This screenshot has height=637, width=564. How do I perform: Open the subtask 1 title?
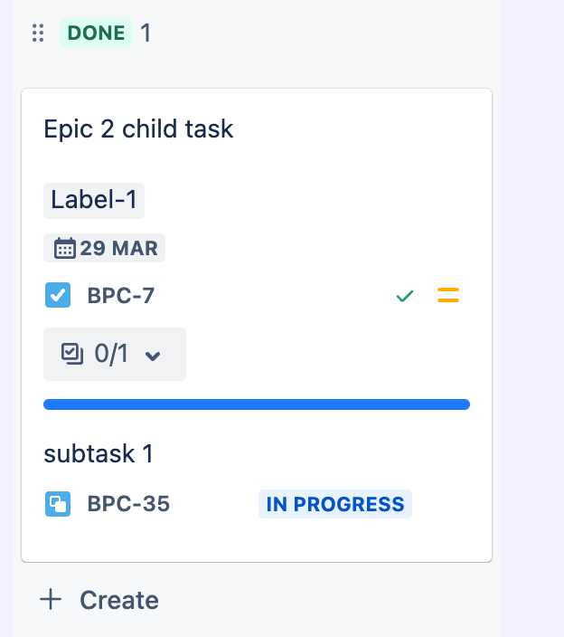[99, 454]
